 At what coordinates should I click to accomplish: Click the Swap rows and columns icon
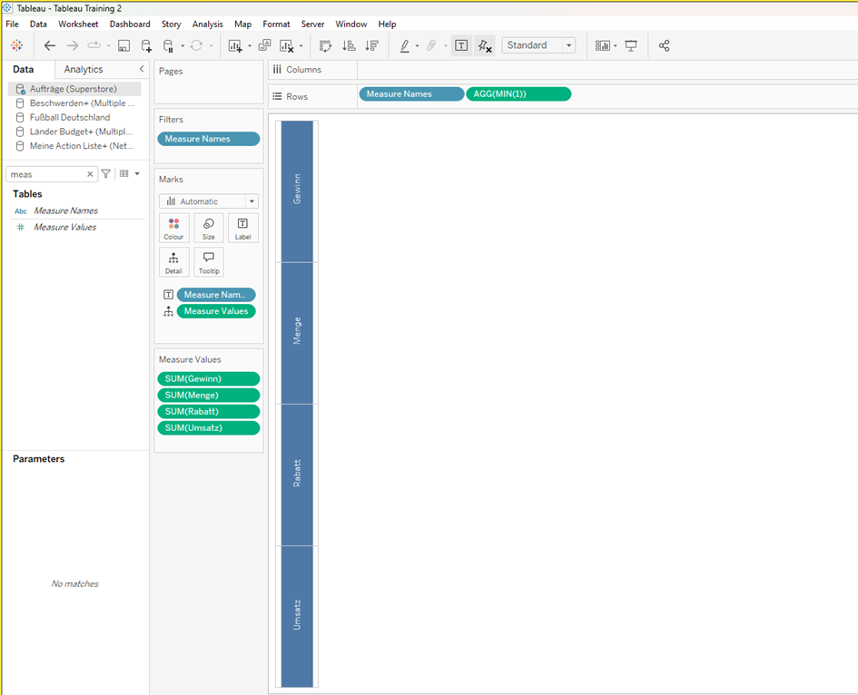[326, 45]
